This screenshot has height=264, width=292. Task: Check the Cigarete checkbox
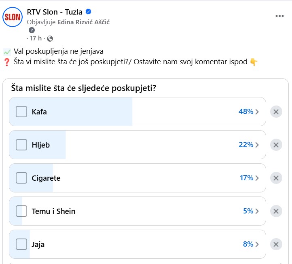point(21,178)
